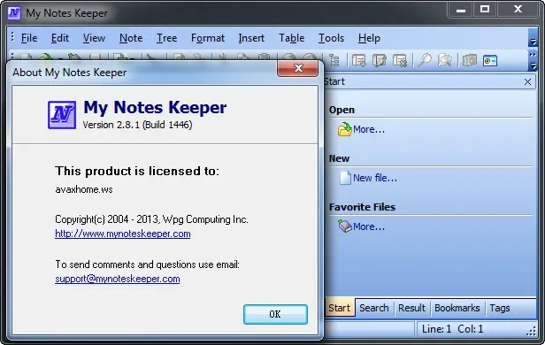The width and height of the screenshot is (545, 345).
Task: Expand toolbar overflow double-arrow chevron
Action: (x=533, y=55)
